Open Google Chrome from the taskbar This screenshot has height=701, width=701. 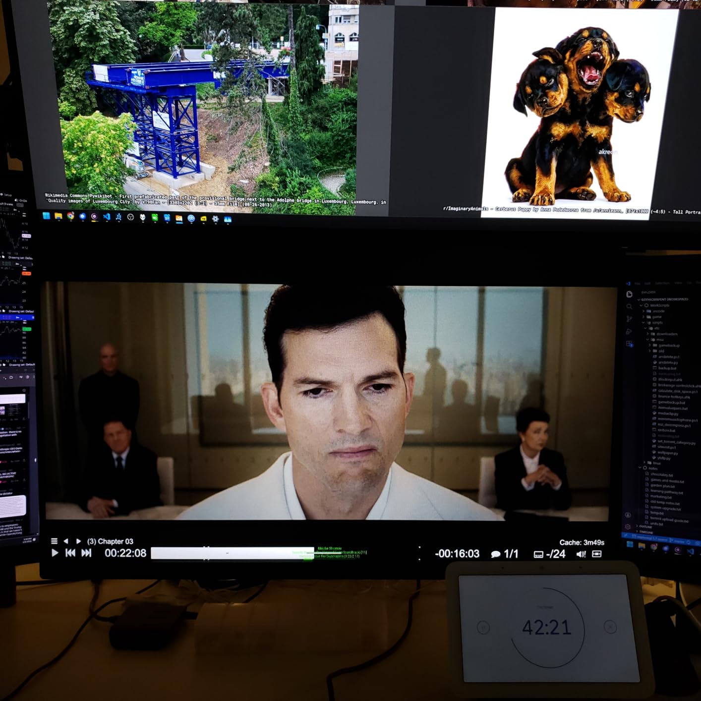coord(70,216)
